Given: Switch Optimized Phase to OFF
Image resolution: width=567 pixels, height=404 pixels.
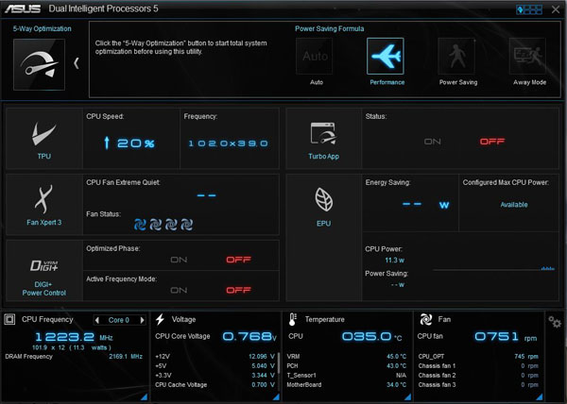Looking at the screenshot, I should pos(236,260).
